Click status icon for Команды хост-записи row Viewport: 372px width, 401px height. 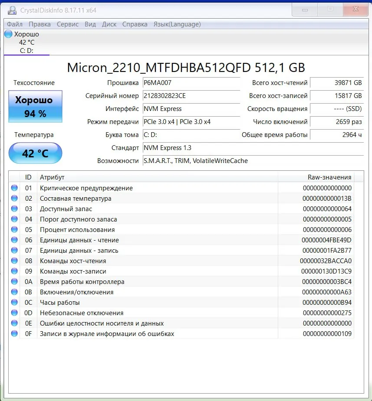(x=14, y=271)
